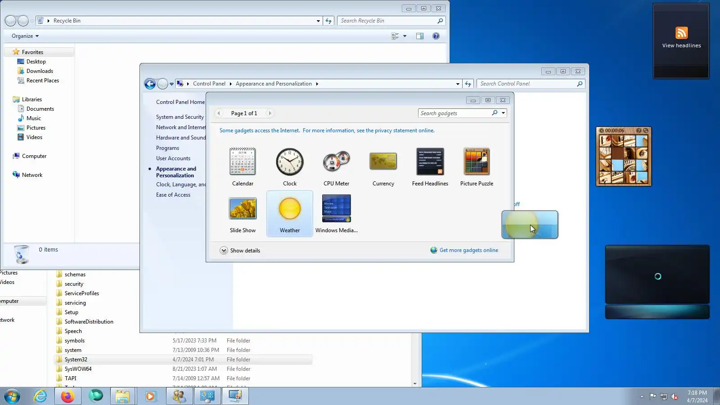Go to the next gadget gallery page
720x405 pixels.
pos(270,113)
